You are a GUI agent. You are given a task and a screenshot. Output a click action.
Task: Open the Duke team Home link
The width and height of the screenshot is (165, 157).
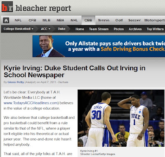(x=80, y=29)
